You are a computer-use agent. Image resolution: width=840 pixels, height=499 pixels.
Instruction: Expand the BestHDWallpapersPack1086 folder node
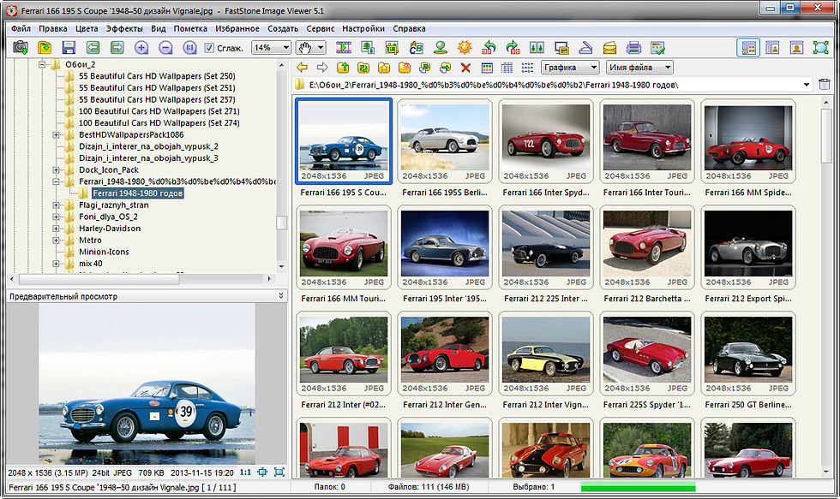coord(56,134)
